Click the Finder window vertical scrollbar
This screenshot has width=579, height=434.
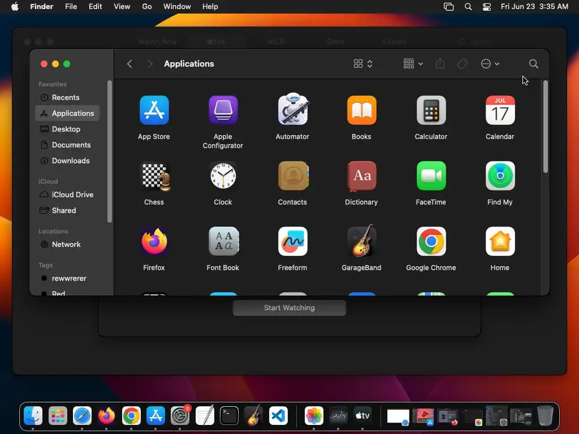point(546,127)
